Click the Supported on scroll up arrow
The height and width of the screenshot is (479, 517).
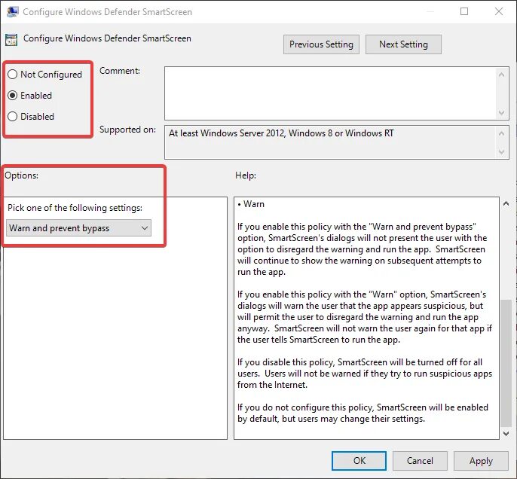501,133
